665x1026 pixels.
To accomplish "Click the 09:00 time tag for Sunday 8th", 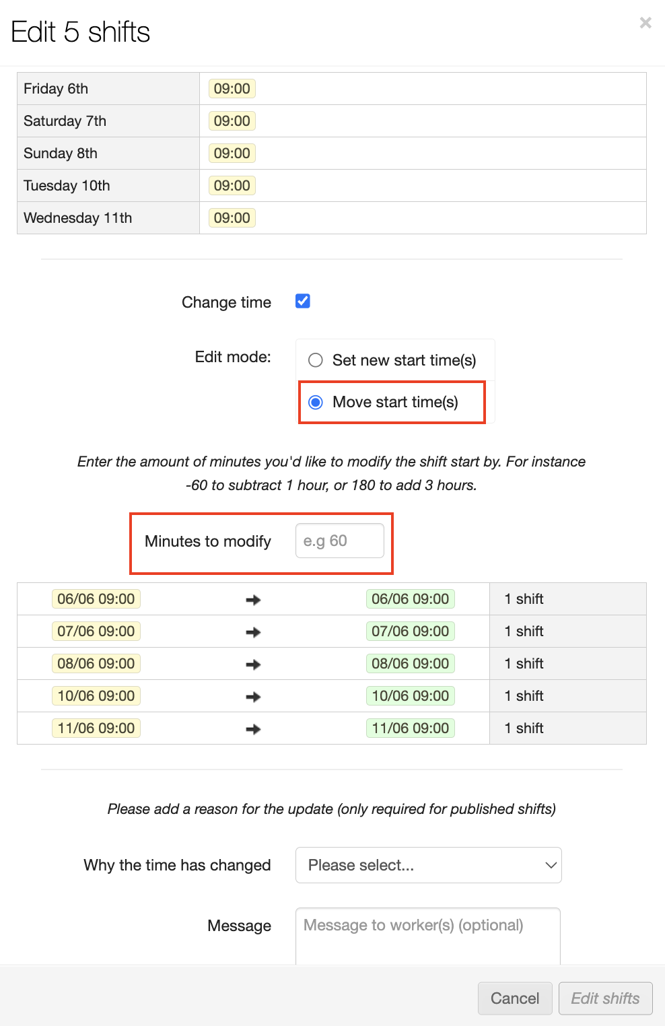I will [232, 153].
